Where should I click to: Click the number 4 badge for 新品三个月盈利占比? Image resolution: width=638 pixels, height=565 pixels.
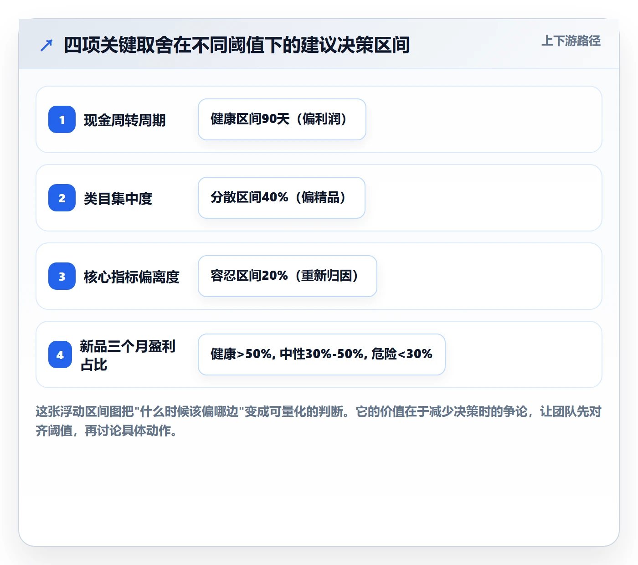60,354
